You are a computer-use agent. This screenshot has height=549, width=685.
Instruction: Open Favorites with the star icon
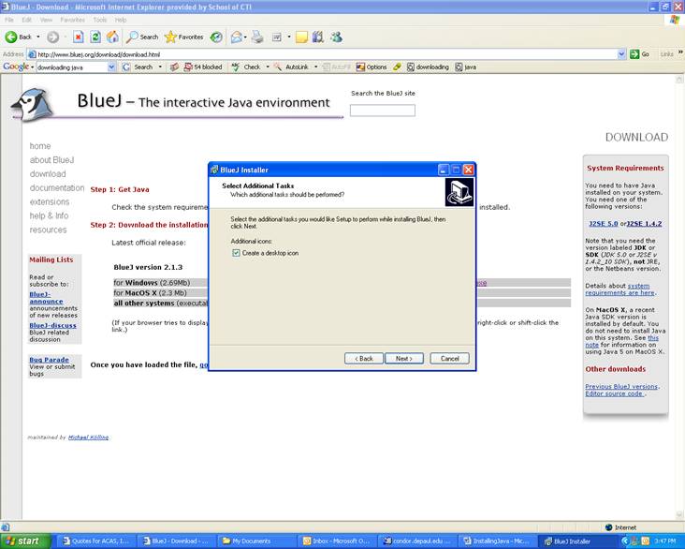[x=170, y=37]
